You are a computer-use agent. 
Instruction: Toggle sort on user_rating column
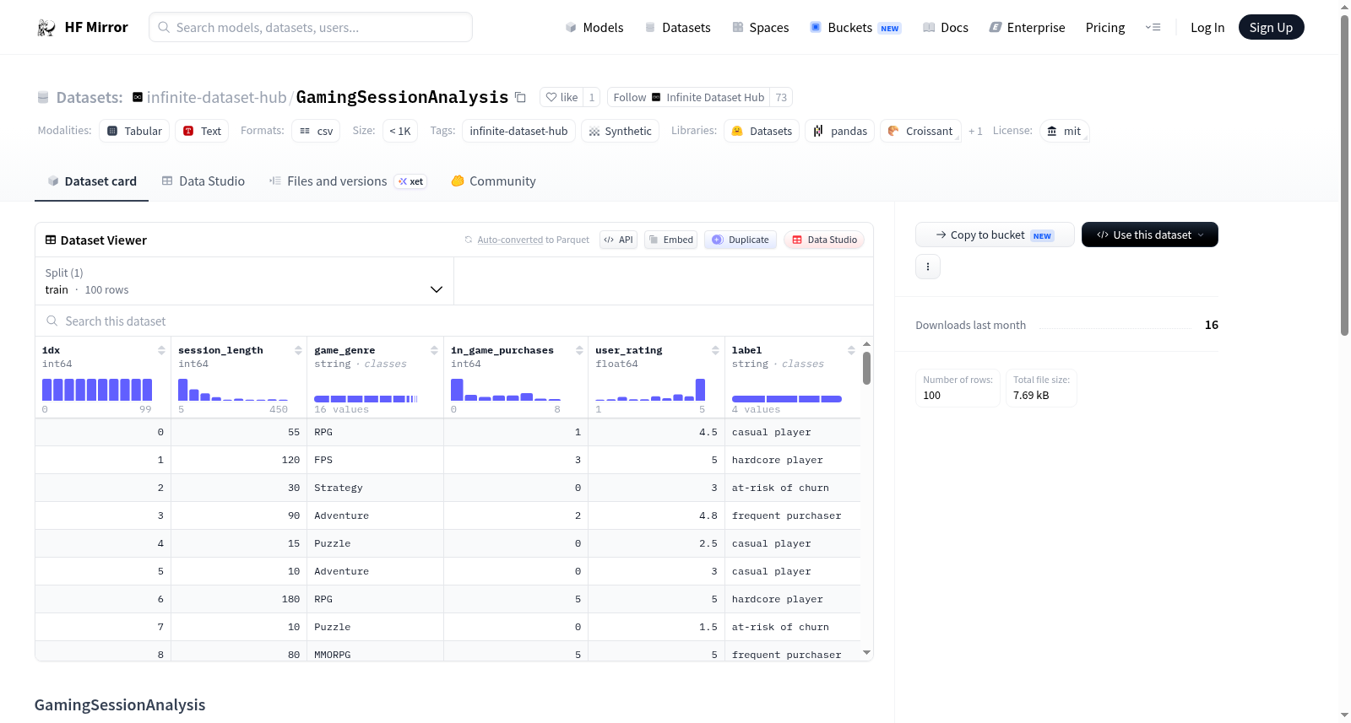[715, 350]
